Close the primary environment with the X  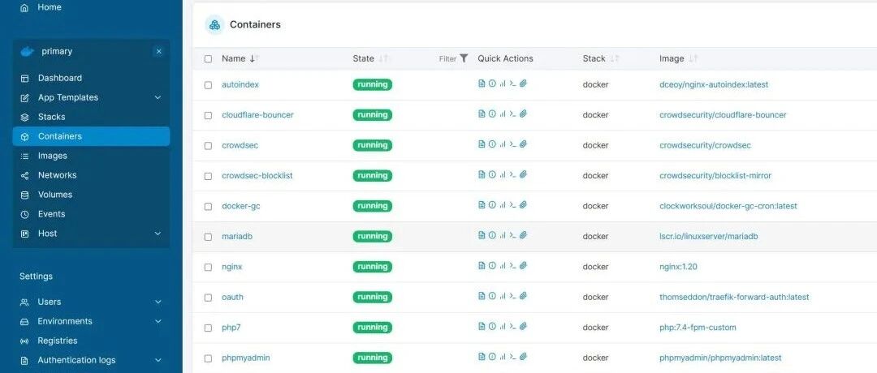pos(159,51)
